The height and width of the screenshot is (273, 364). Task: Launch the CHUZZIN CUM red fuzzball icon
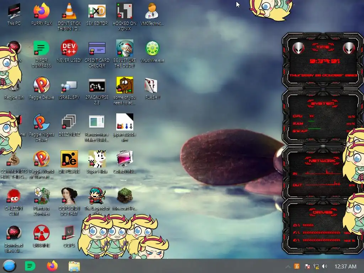14,202
